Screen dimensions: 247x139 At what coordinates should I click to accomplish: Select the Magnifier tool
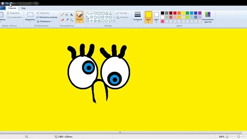pos(71,20)
